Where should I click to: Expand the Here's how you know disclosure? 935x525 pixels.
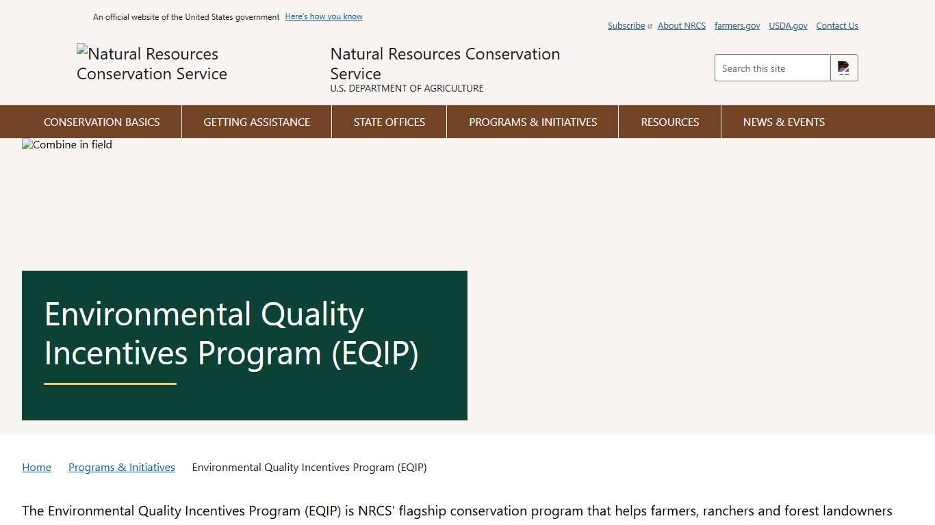click(x=323, y=16)
